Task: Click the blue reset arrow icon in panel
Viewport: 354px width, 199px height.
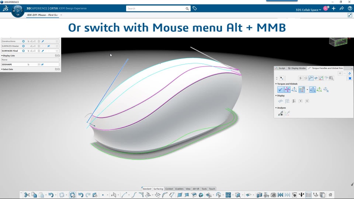Action: click(x=350, y=73)
